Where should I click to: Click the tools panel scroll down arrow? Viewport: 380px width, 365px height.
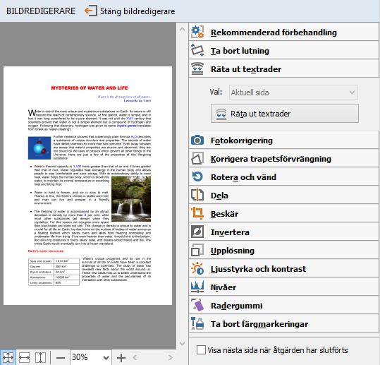[182, 343]
